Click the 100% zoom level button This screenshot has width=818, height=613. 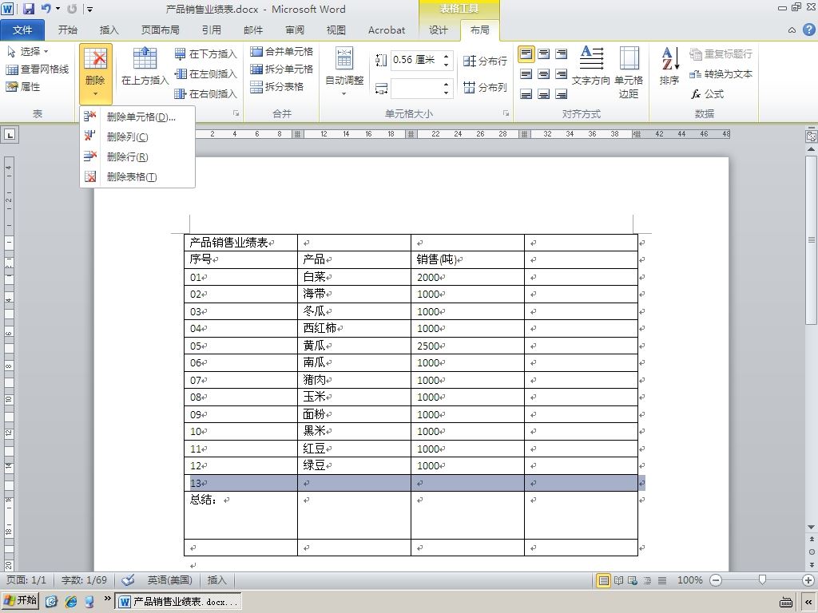[689, 580]
